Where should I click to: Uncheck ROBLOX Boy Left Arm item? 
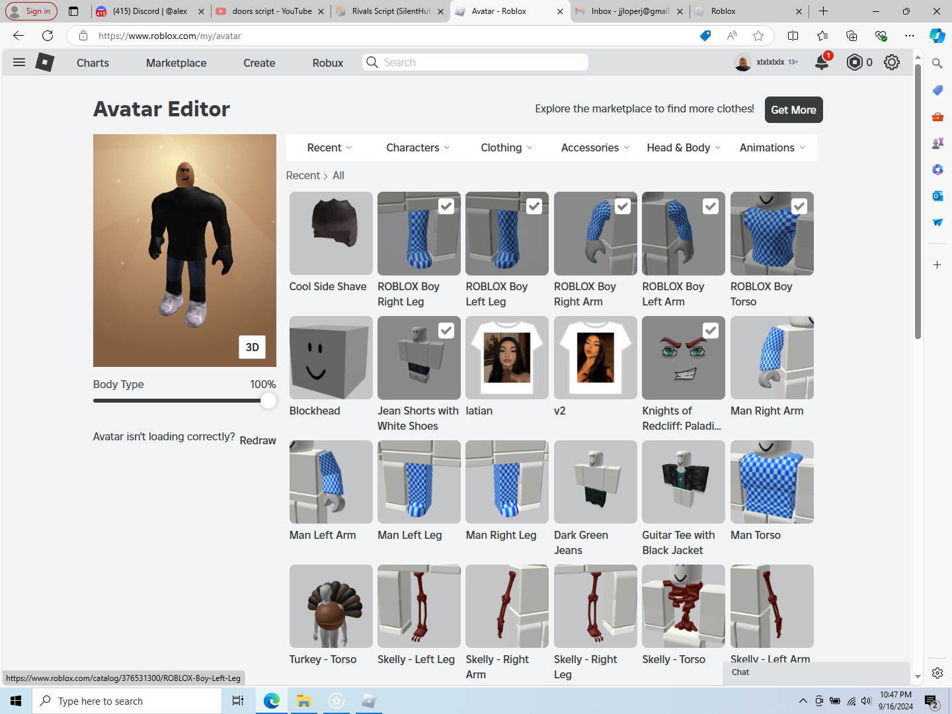coord(711,206)
